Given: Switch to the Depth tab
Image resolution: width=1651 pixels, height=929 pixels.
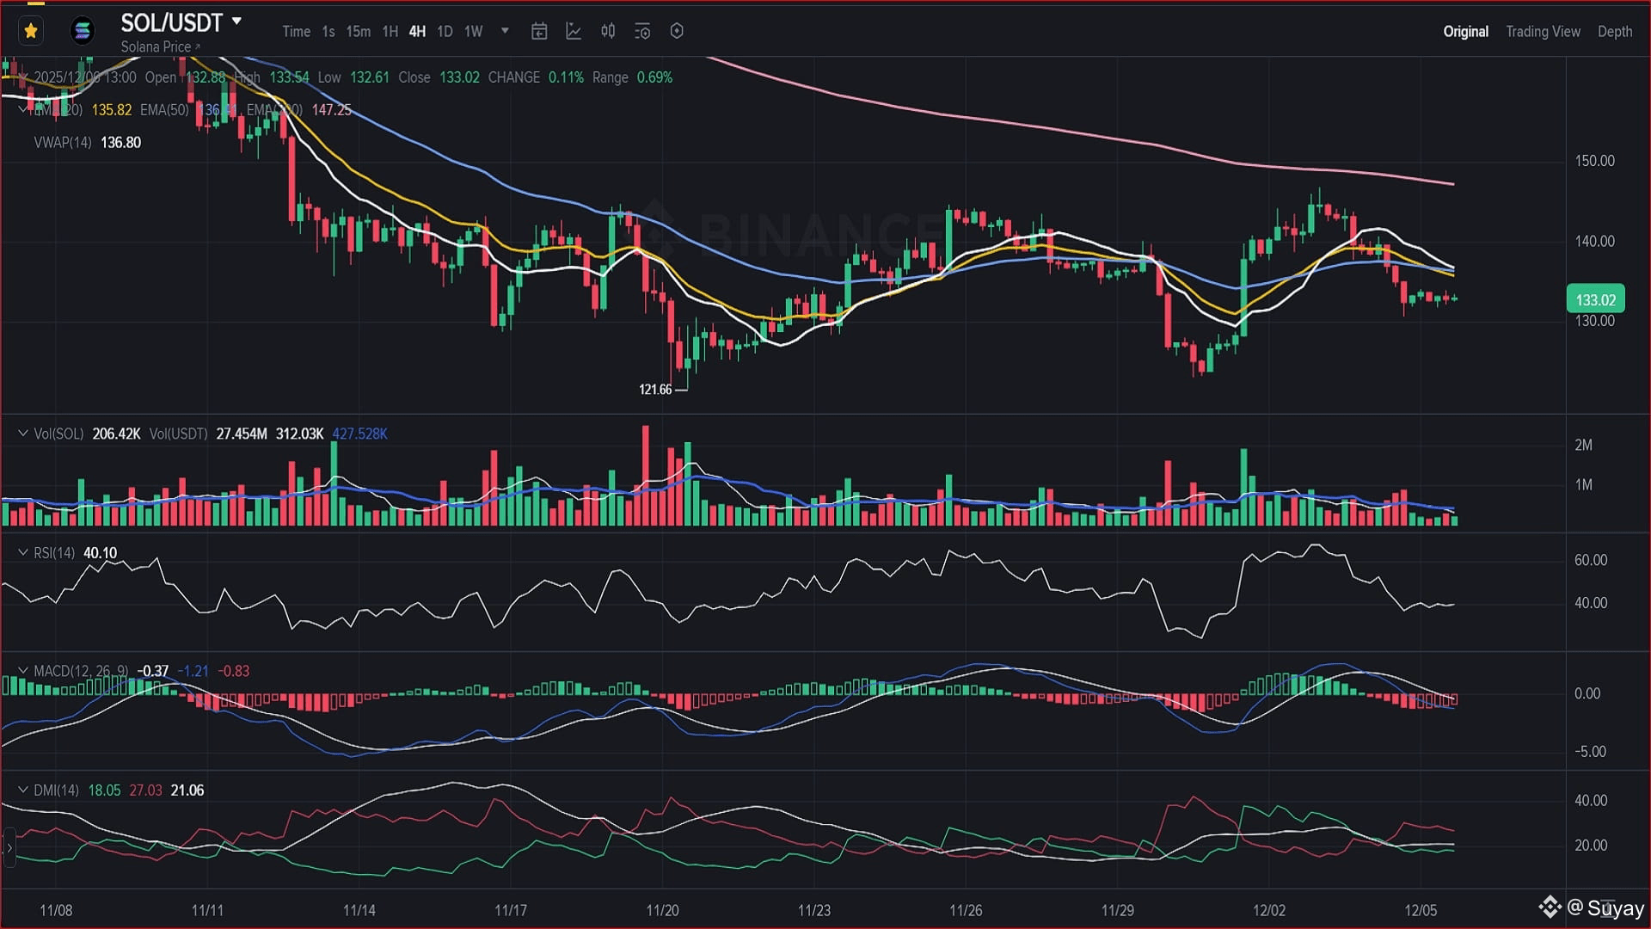Looking at the screenshot, I should pyautogui.click(x=1614, y=32).
